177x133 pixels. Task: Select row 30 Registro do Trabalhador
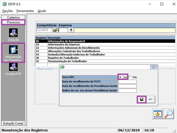click(105, 58)
